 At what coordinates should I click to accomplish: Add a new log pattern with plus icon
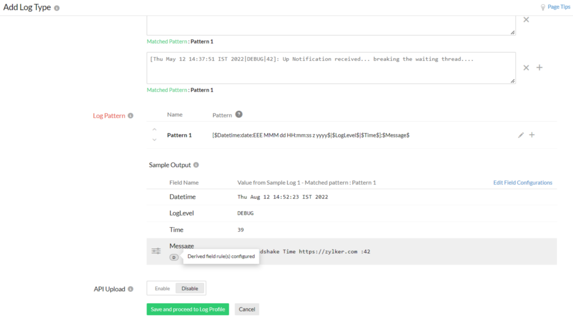click(532, 135)
